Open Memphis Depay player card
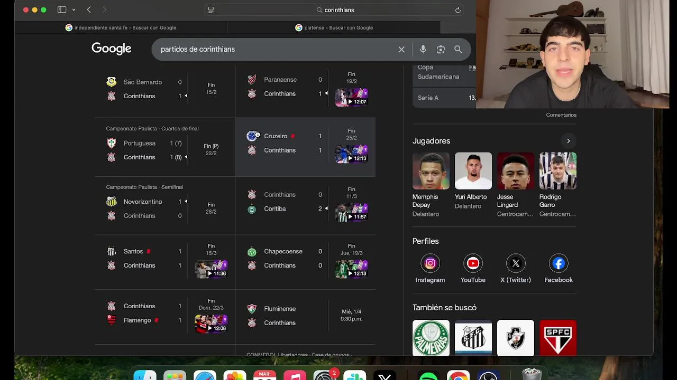 pyautogui.click(x=431, y=185)
